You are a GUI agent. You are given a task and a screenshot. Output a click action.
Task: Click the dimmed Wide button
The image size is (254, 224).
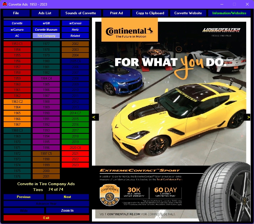(24, 211)
